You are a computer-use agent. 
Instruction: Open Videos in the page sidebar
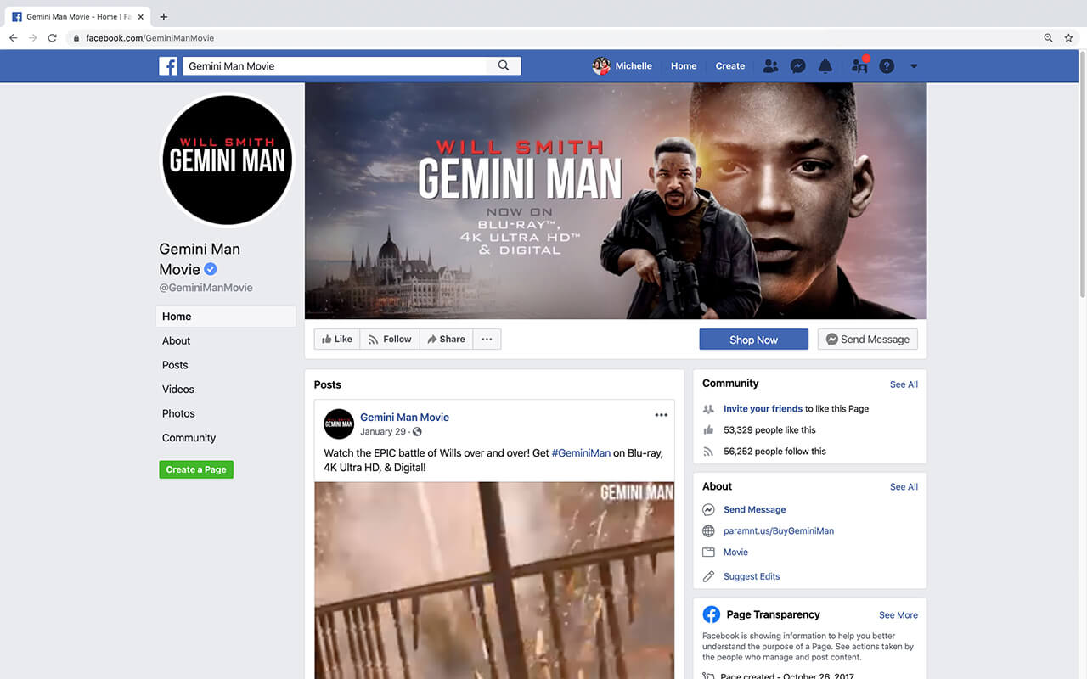click(178, 389)
